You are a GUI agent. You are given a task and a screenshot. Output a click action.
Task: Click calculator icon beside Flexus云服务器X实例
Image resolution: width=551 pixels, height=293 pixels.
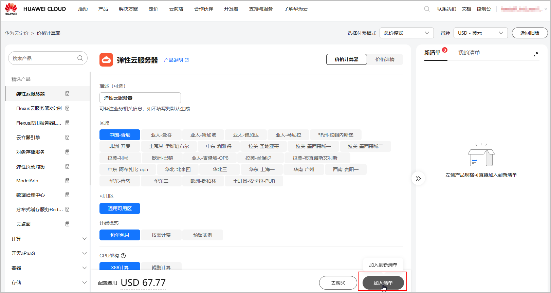point(67,108)
